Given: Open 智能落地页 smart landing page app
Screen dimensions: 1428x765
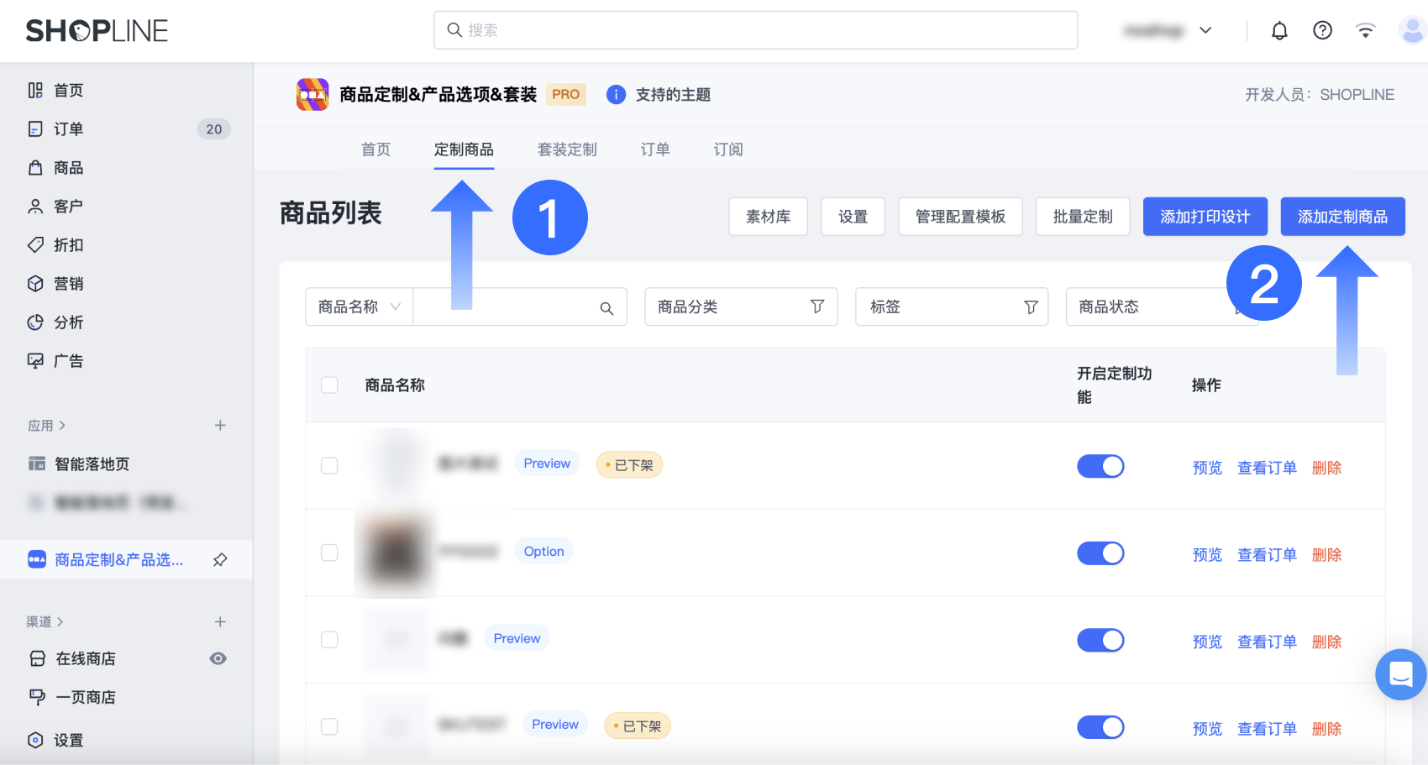Looking at the screenshot, I should coord(92,464).
